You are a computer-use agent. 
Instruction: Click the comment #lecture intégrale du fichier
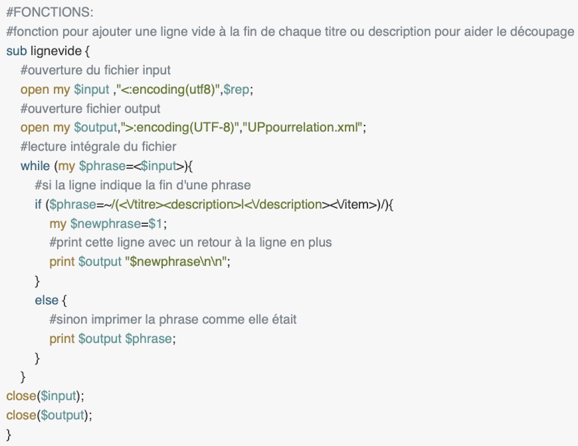click(x=98, y=147)
